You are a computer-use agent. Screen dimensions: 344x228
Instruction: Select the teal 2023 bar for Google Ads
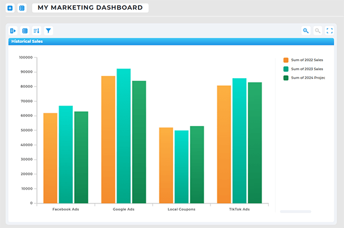coord(124,136)
